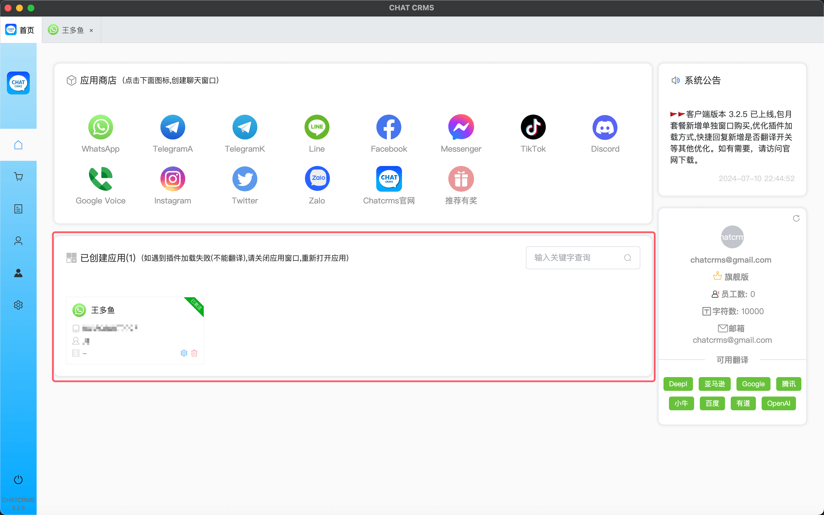Viewport: 824px width, 515px height.
Task: Select the Google translation tag
Action: 753,384
